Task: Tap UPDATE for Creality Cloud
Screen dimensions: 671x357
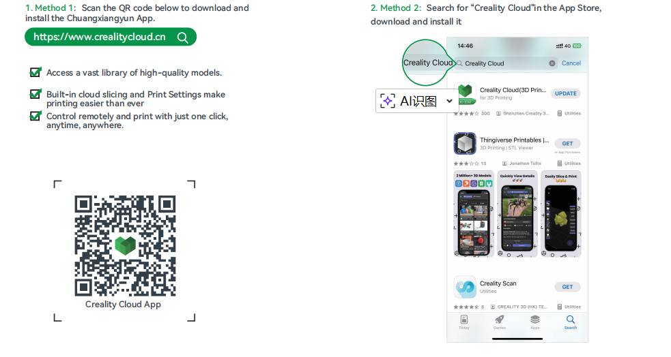Action: 566,93
